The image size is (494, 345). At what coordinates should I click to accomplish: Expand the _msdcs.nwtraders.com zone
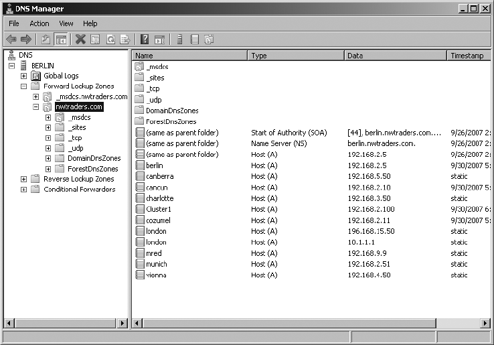pyautogui.click(x=36, y=97)
